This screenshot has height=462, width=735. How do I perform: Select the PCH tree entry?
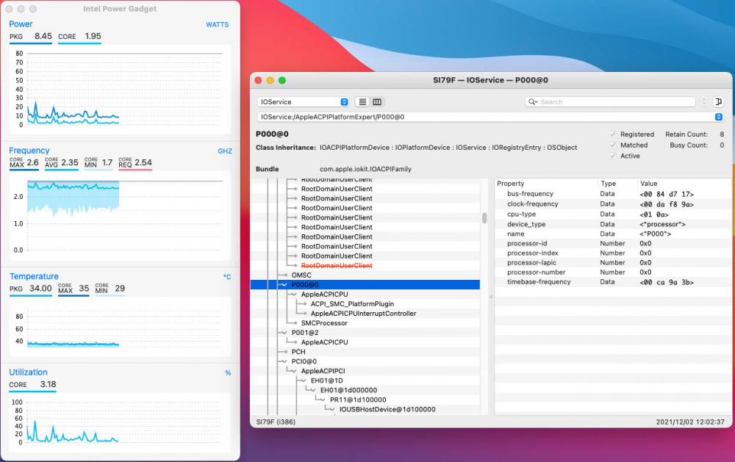pos(298,352)
